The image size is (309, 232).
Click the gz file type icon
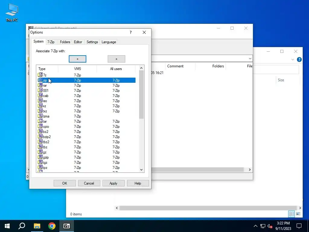pyautogui.click(x=40, y=152)
